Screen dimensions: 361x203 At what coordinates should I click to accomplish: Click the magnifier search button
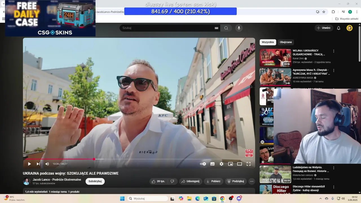click(226, 28)
